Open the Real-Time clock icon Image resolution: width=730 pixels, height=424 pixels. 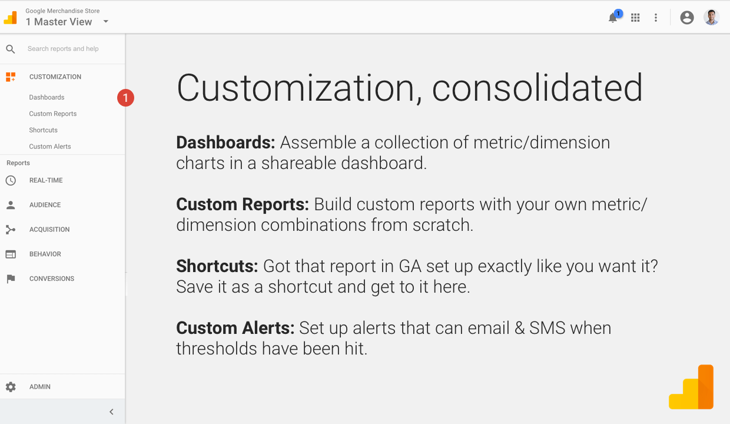point(11,180)
